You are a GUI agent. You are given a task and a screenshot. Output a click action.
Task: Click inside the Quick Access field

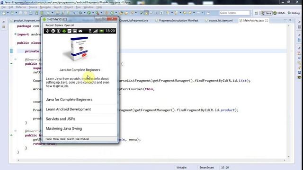[x=234, y=13]
